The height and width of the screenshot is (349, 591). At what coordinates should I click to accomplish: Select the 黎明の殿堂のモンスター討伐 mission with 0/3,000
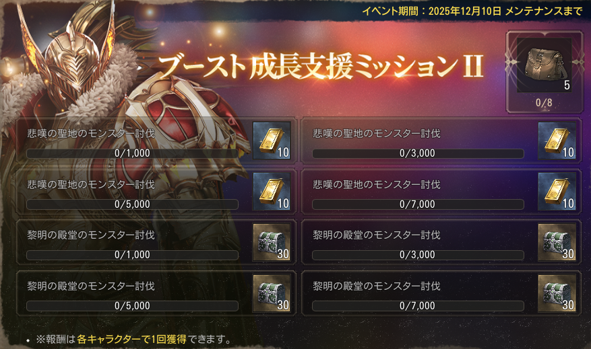(441, 243)
